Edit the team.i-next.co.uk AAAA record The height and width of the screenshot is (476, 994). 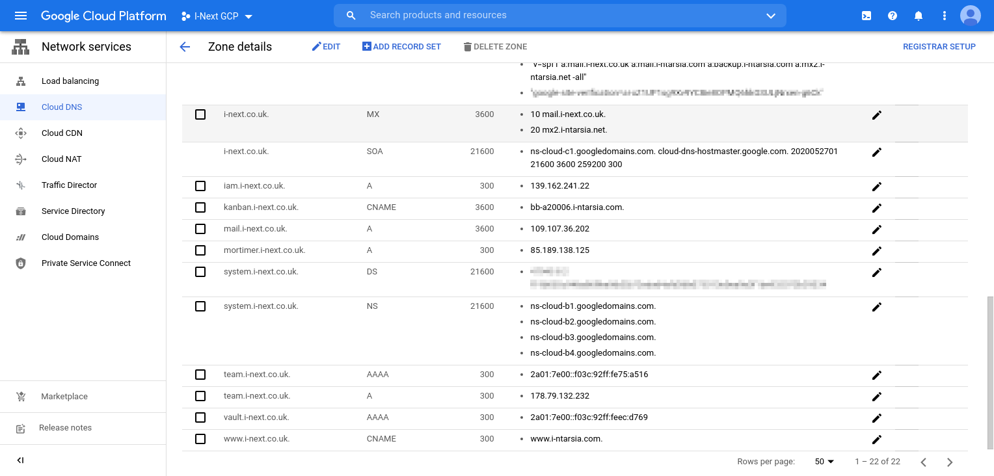(x=877, y=375)
